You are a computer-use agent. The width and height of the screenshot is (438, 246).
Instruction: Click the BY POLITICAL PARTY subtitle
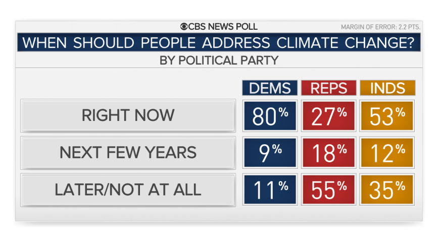coord(219,60)
